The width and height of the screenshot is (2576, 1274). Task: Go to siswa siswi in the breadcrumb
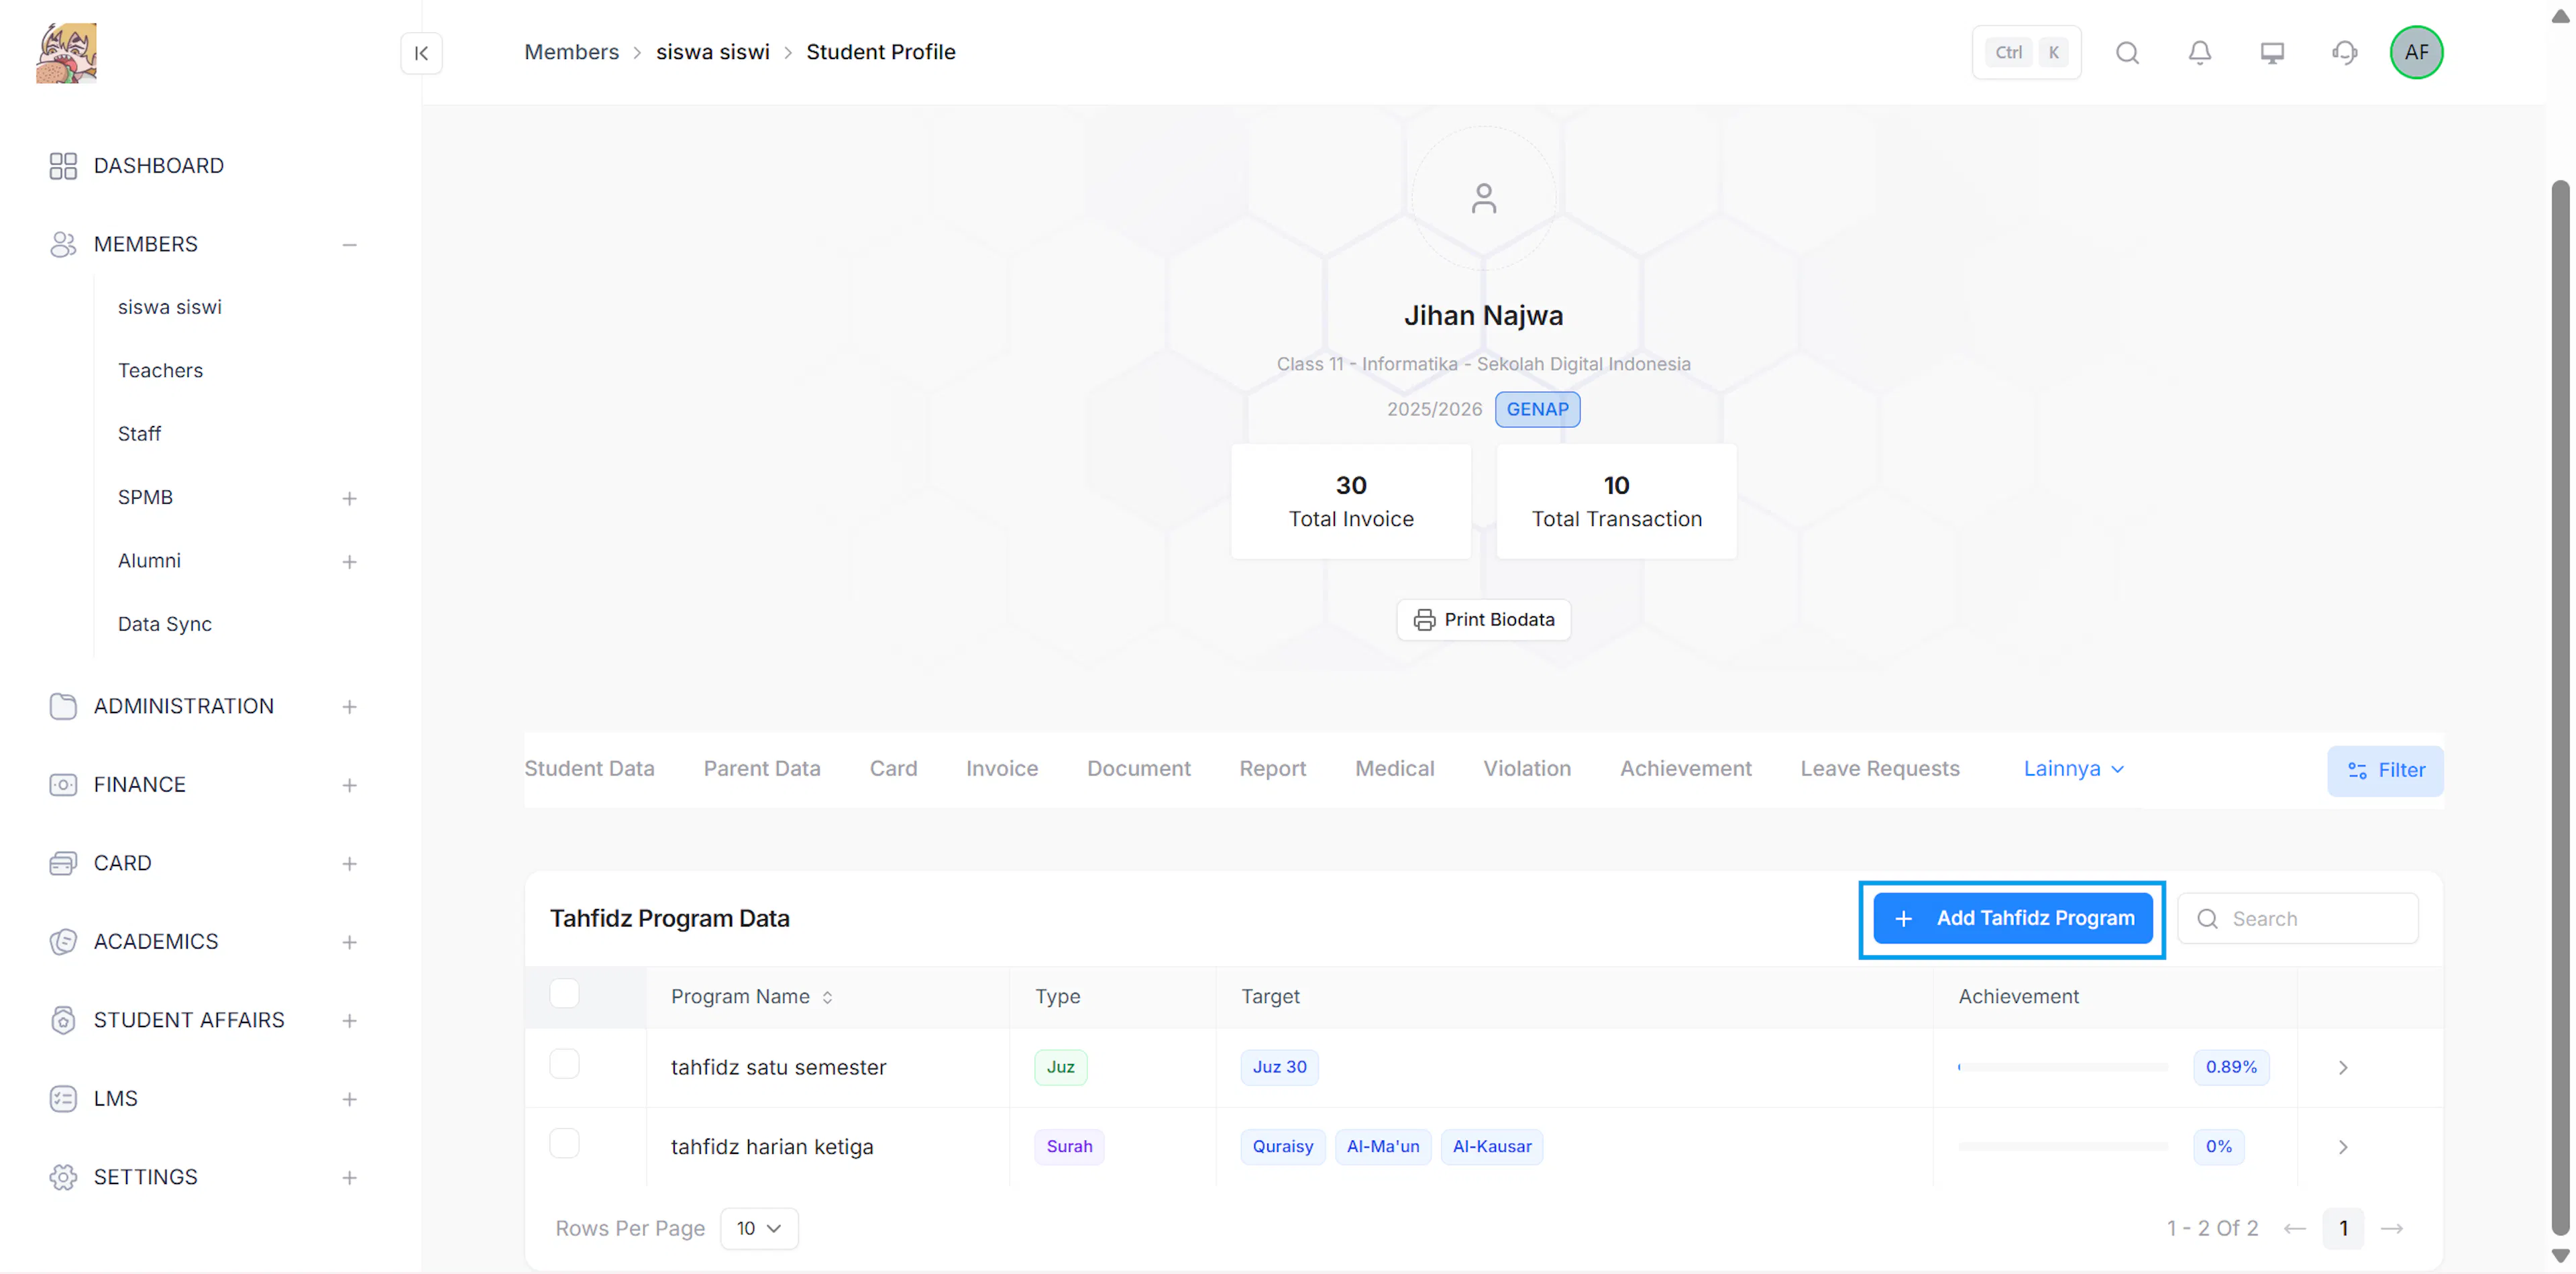713,52
